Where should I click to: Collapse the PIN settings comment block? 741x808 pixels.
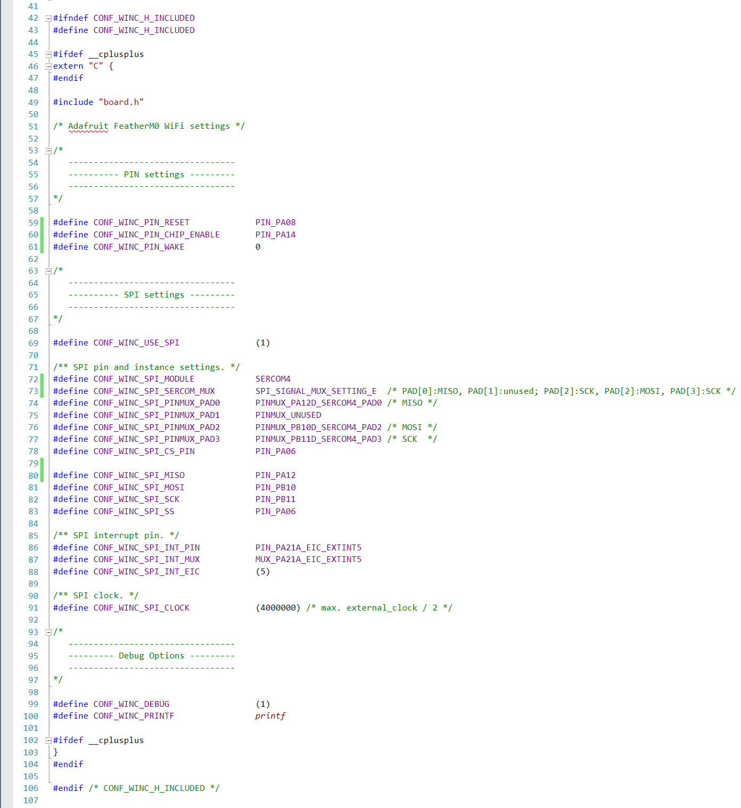pyautogui.click(x=48, y=151)
